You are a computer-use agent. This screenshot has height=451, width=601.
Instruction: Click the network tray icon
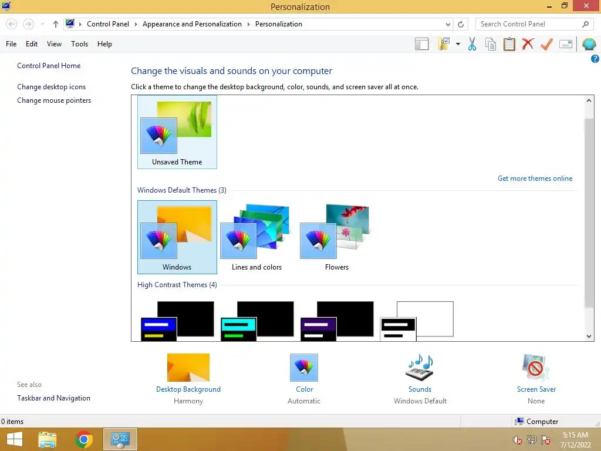[532, 440]
